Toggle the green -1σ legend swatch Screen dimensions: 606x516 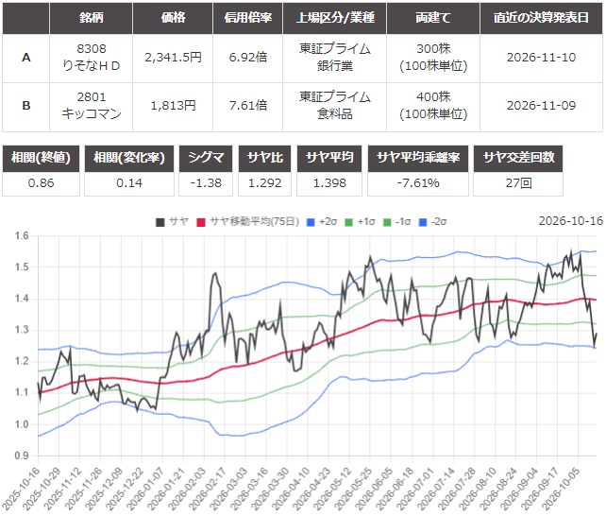pyautogui.click(x=387, y=222)
